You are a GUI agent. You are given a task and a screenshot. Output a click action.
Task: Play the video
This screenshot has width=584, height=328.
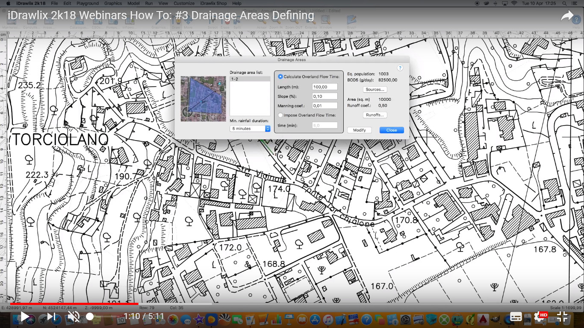click(x=25, y=316)
